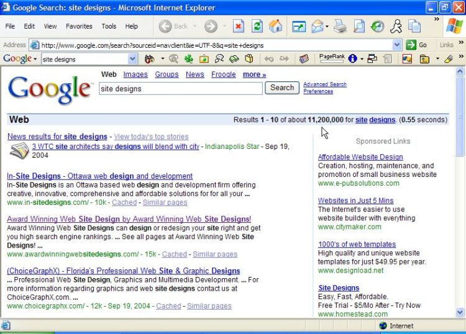466x334 pixels.
Task: Open the View menu
Action: 50,26
